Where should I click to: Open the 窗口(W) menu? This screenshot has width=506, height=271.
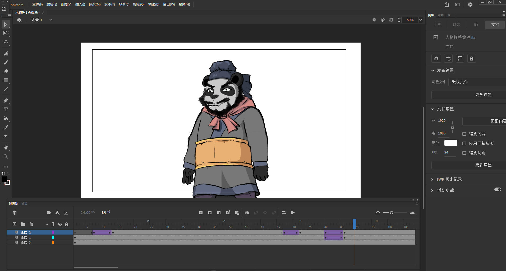(169, 4)
